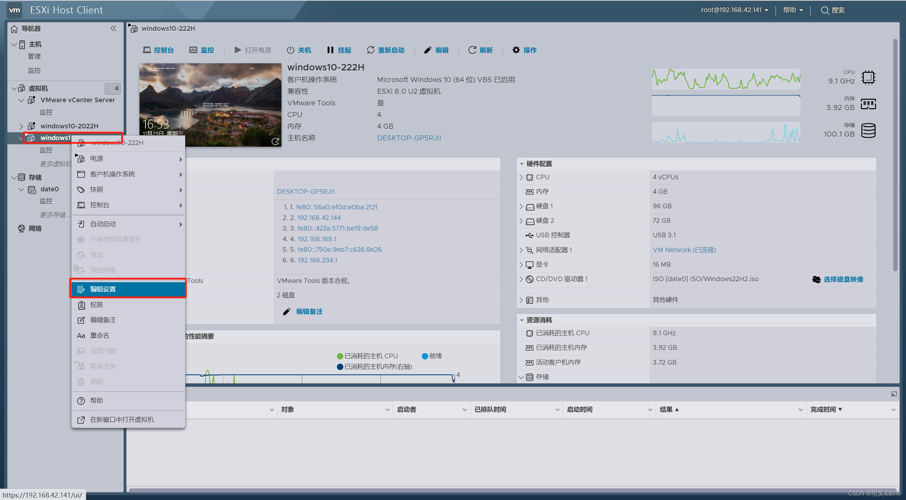This screenshot has height=500, width=906.
Task: Click the VM console preview thumbnail
Action: [x=210, y=105]
